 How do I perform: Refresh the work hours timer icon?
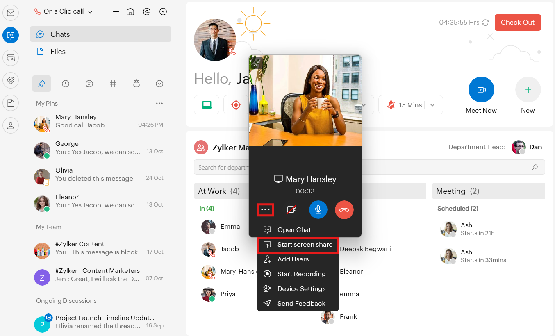pyautogui.click(x=485, y=23)
